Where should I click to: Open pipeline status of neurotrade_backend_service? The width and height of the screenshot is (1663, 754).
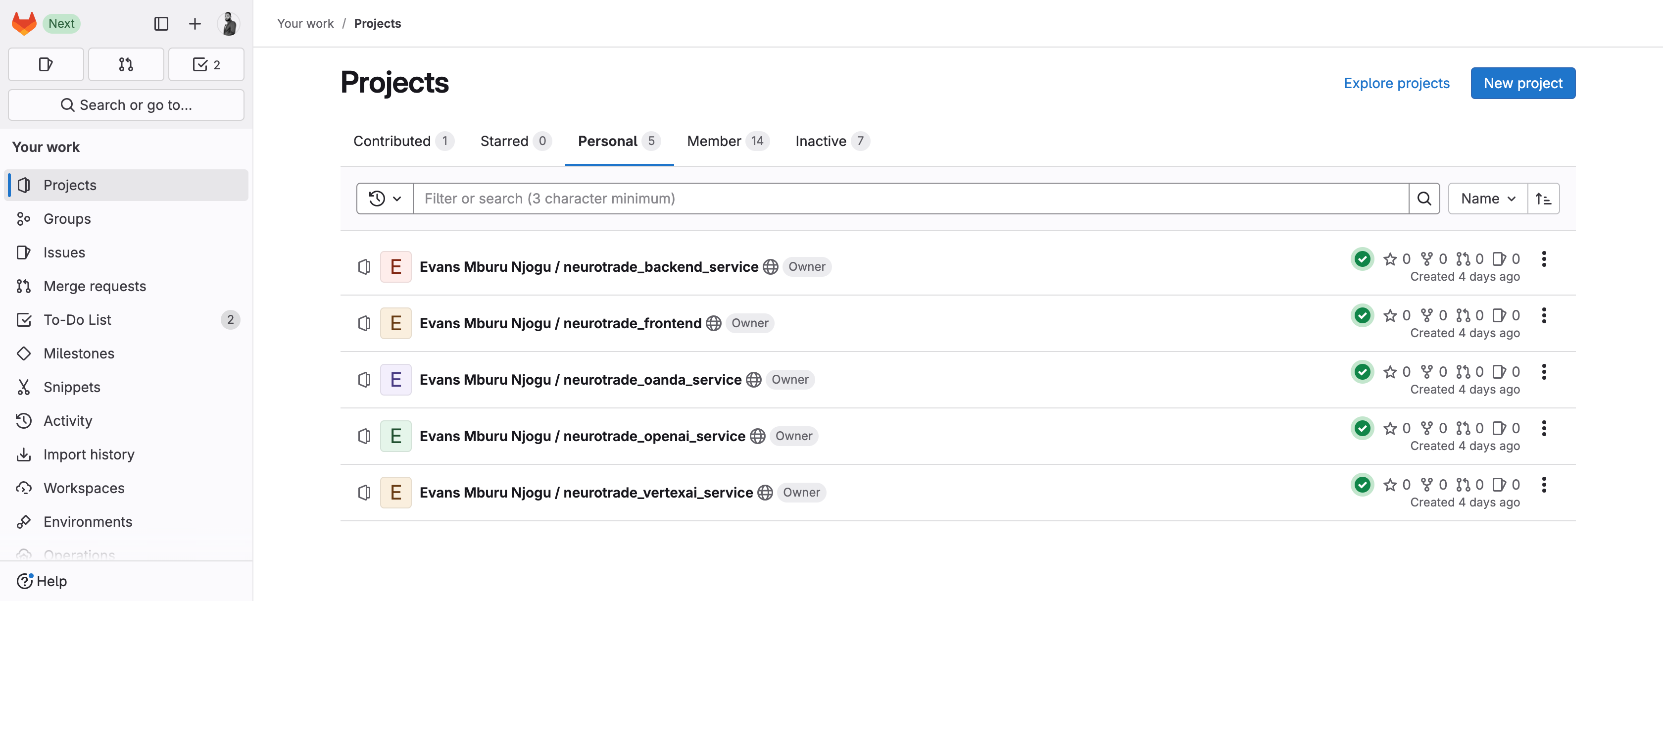[x=1362, y=259]
